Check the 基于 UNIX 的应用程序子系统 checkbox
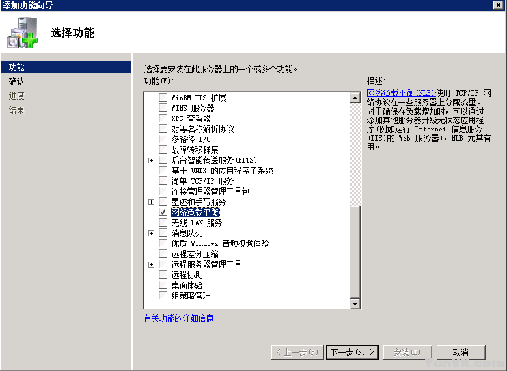Image resolution: width=507 pixels, height=371 pixels. [163, 171]
